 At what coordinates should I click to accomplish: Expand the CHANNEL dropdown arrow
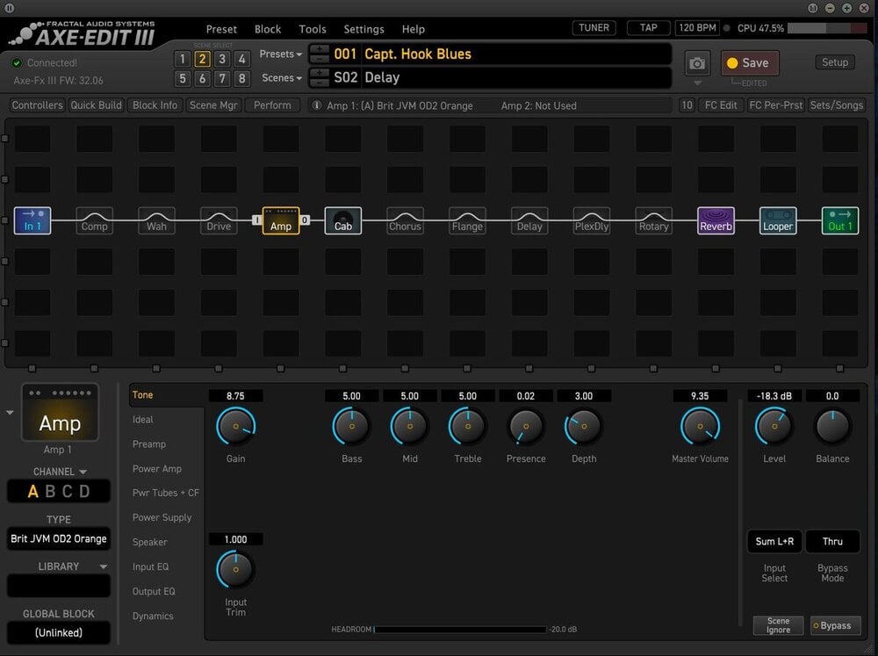click(83, 472)
